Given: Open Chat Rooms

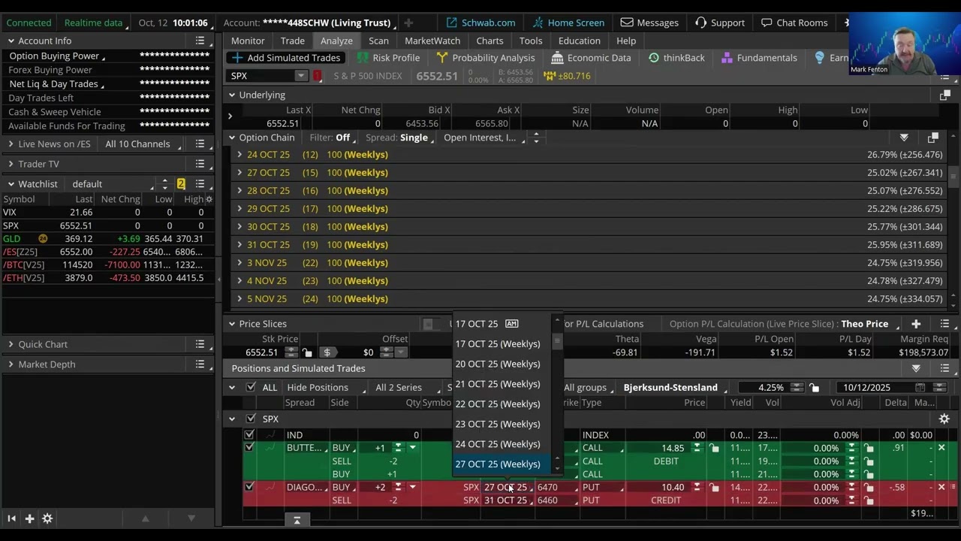Looking at the screenshot, I should click(x=794, y=23).
